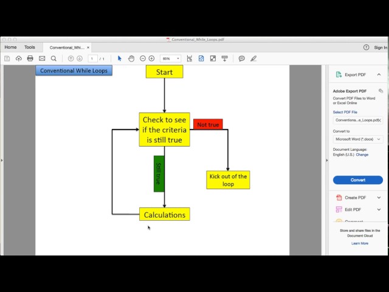
Task: Click the Create PDF tool icon
Action: [x=339, y=198]
